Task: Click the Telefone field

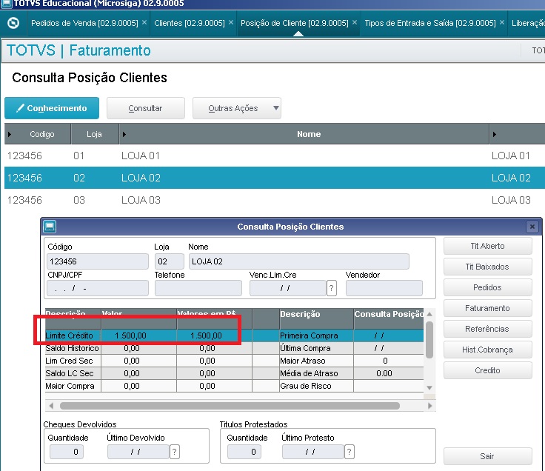Action: pos(198,288)
